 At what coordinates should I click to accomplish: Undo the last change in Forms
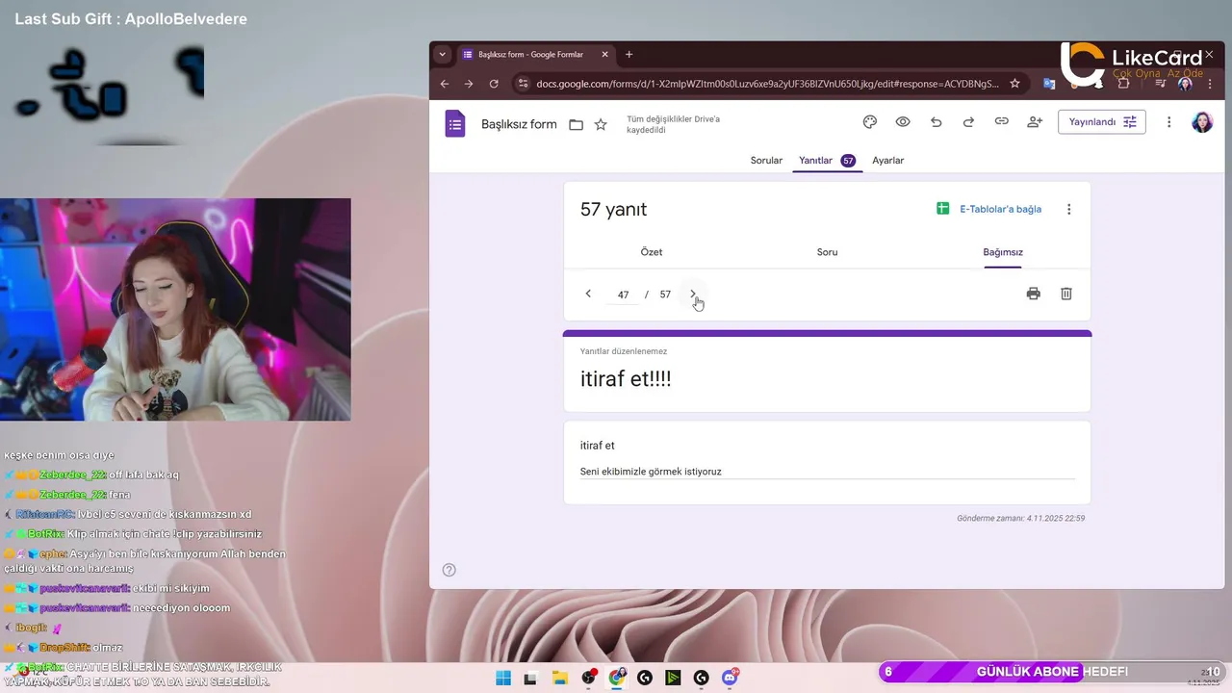tap(936, 122)
